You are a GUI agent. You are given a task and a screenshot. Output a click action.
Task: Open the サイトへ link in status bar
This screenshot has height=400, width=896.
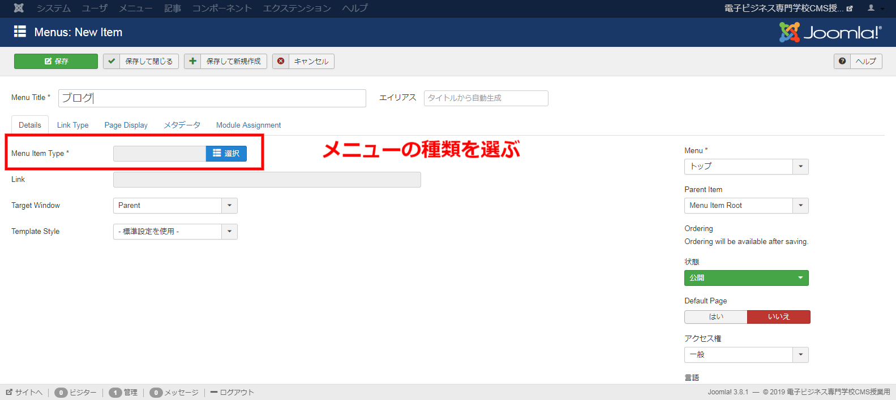(x=24, y=393)
